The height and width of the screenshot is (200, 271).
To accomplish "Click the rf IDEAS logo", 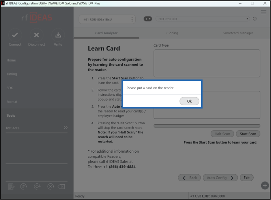I will [37, 17].
